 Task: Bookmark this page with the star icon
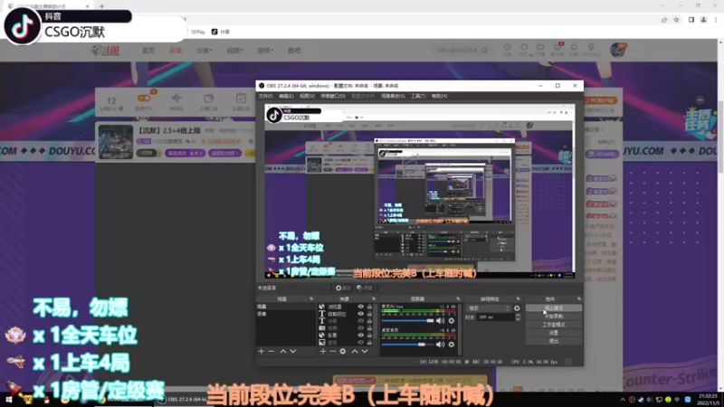[676, 20]
